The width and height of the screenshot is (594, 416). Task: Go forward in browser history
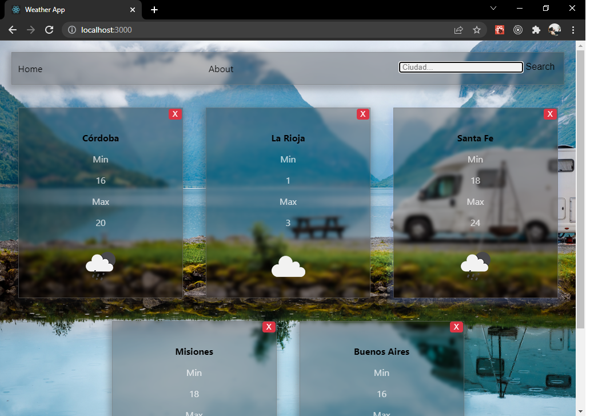pyautogui.click(x=31, y=30)
